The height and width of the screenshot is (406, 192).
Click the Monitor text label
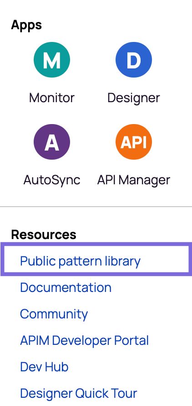[x=52, y=98]
